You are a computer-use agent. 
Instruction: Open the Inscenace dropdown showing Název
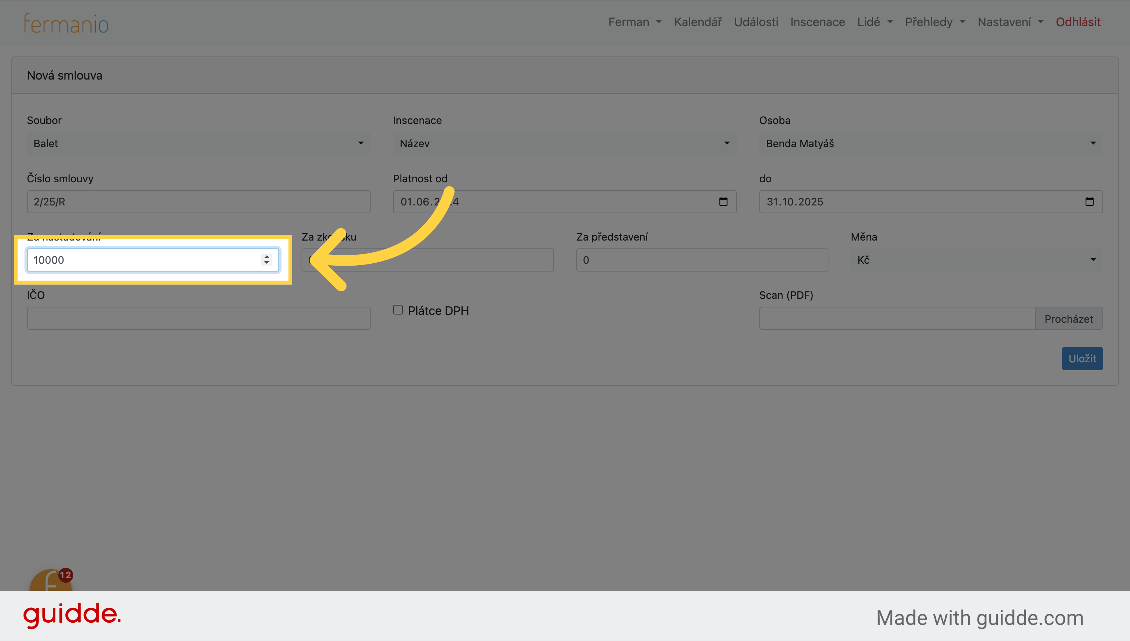point(565,143)
